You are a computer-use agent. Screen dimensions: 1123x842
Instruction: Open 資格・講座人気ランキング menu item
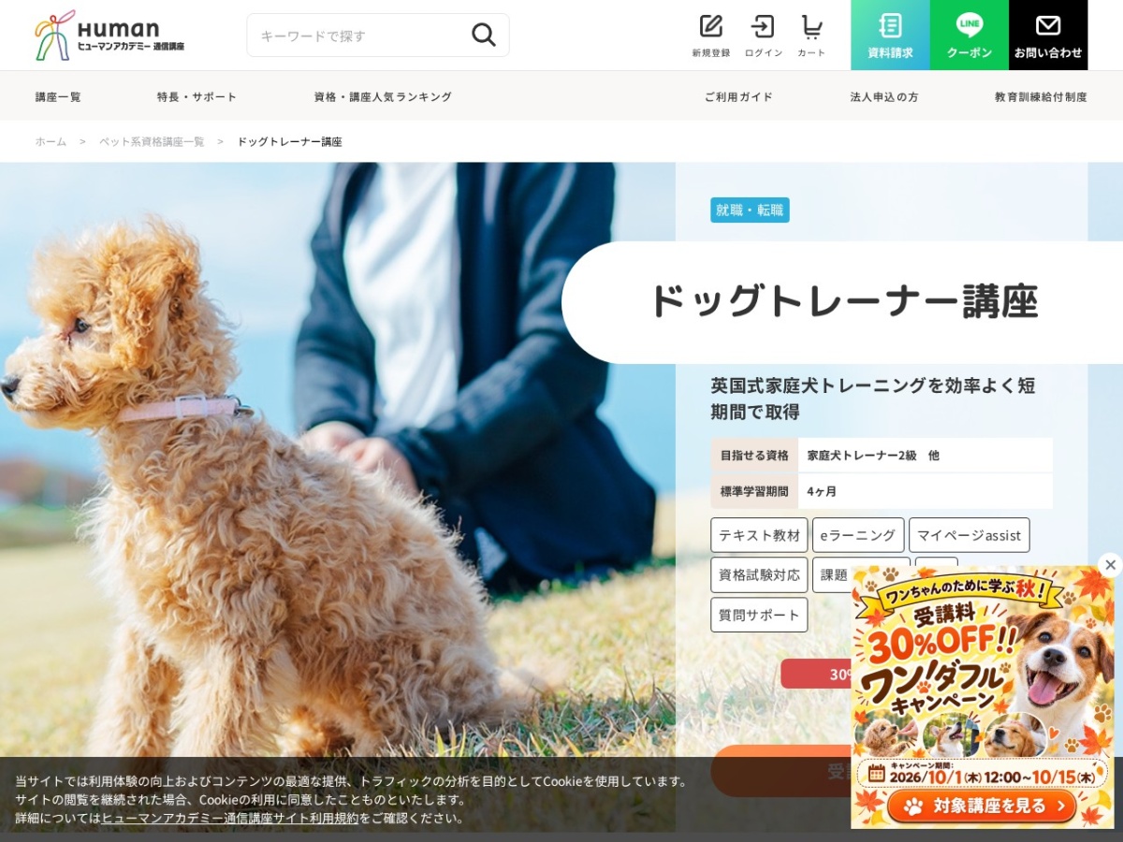tap(383, 96)
